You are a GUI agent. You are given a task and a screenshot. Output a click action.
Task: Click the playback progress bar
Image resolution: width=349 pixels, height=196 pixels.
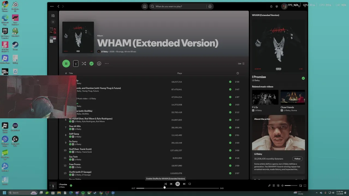177,188
